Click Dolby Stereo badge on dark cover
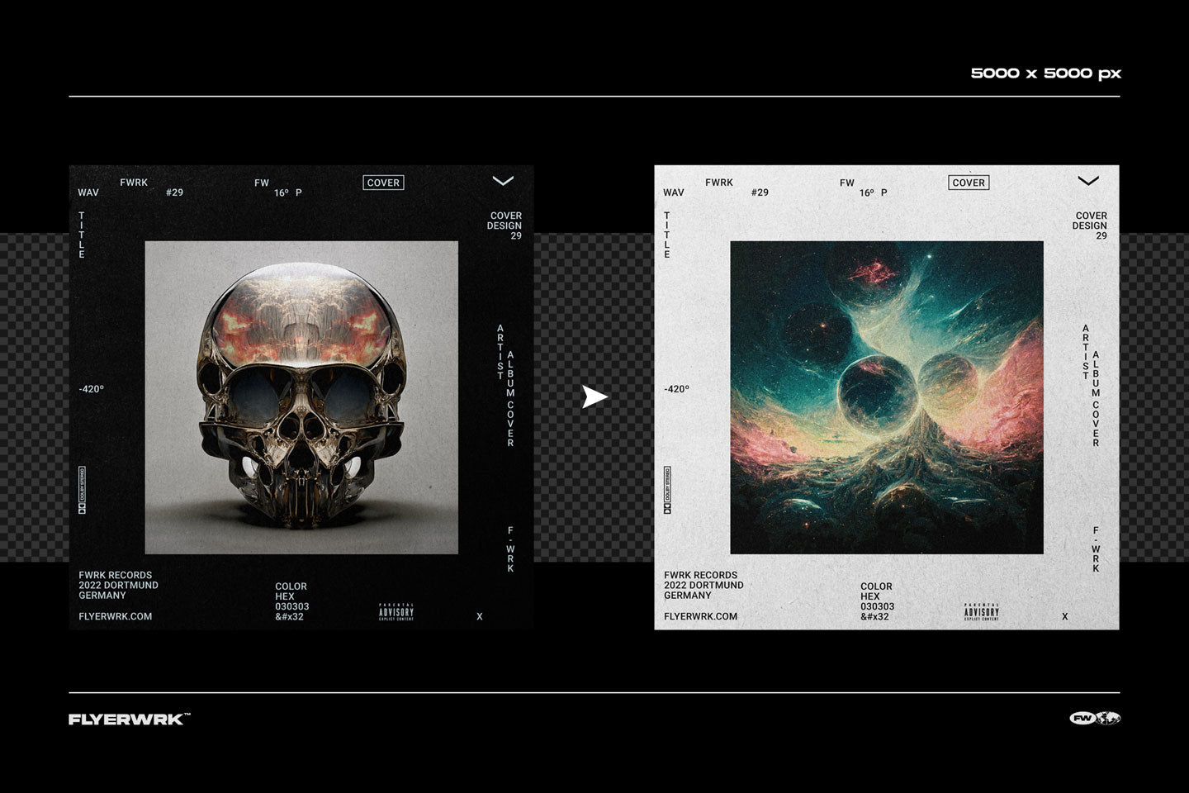The width and height of the screenshot is (1189, 793). 82,490
